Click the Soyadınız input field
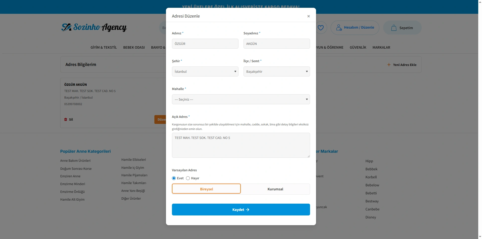This screenshot has width=482, height=239. click(x=276, y=44)
